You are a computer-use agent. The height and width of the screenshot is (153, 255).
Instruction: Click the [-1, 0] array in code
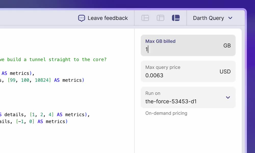pyautogui.click(x=25, y=121)
